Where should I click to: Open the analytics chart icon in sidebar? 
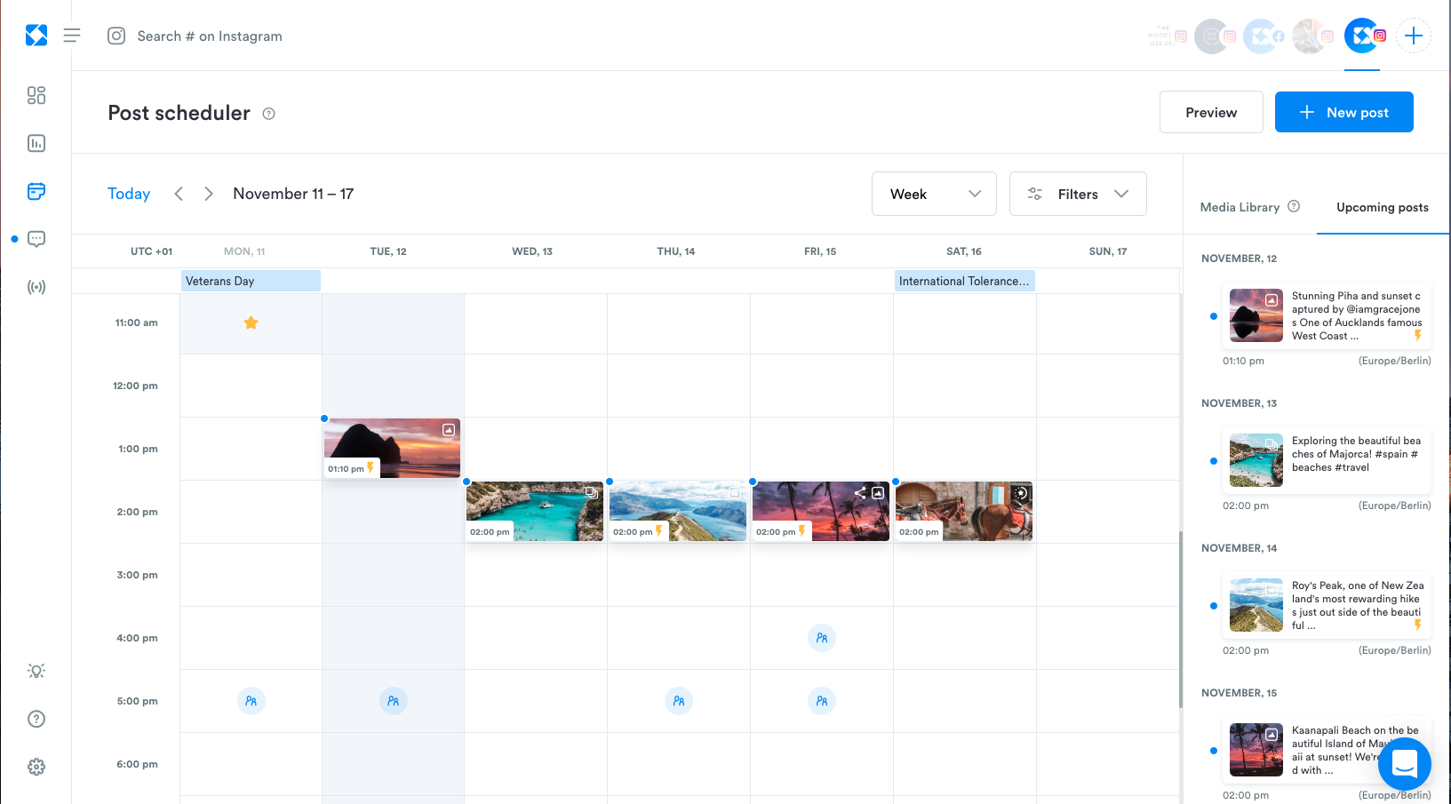[36, 143]
